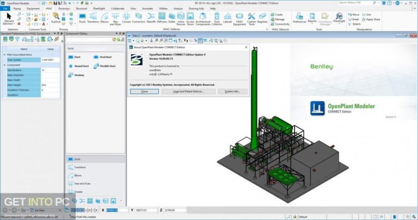This screenshot has height=220, width=418.
Task: Open the Crosses gallery in the ribbon
Action: tap(126, 18)
